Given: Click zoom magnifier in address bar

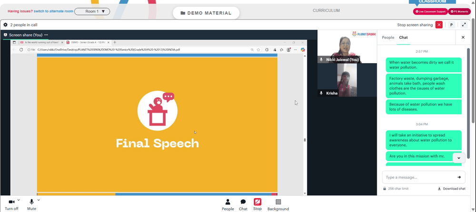Looking at the screenshot, I should (x=252, y=50).
